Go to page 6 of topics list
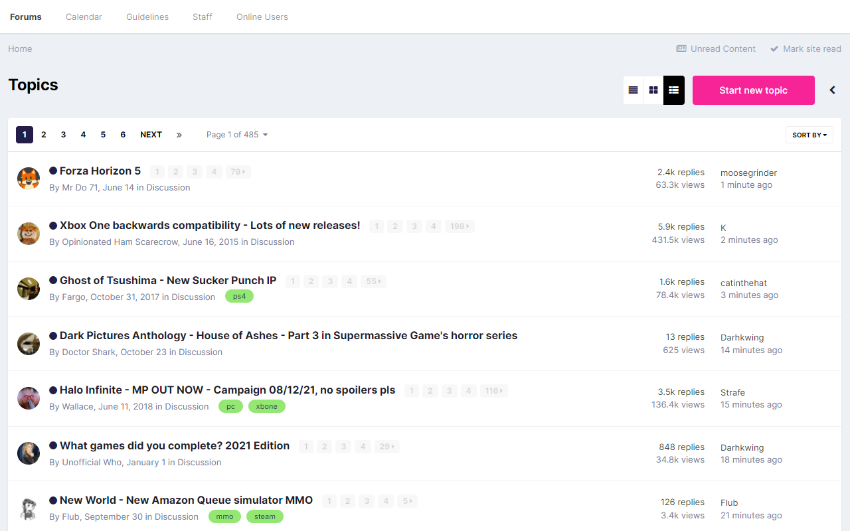This screenshot has height=531, width=850. click(123, 135)
